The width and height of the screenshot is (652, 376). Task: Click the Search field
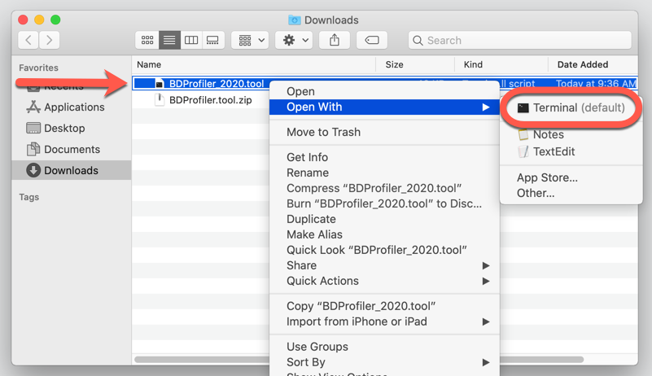520,41
